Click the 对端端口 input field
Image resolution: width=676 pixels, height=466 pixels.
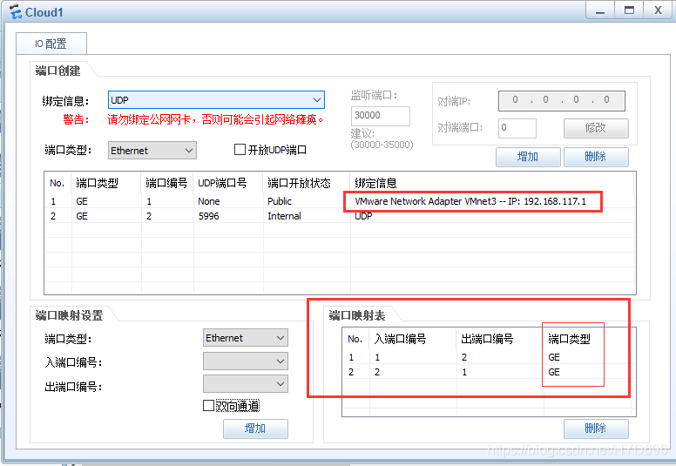517,128
